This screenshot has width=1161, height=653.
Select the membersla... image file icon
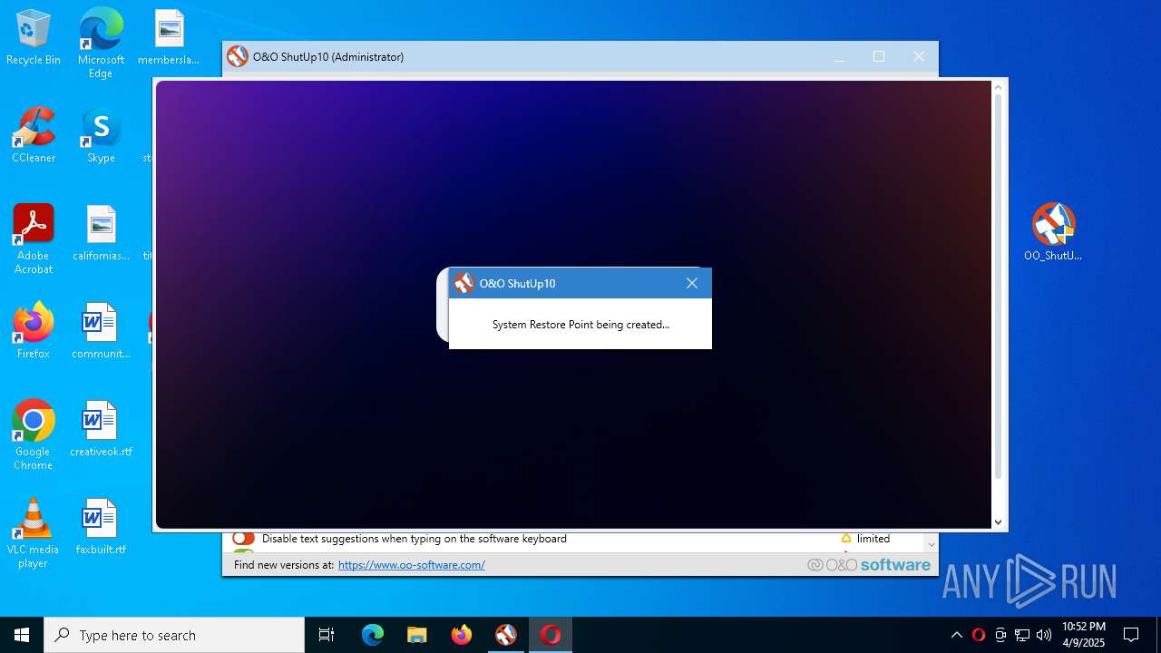pos(169,37)
